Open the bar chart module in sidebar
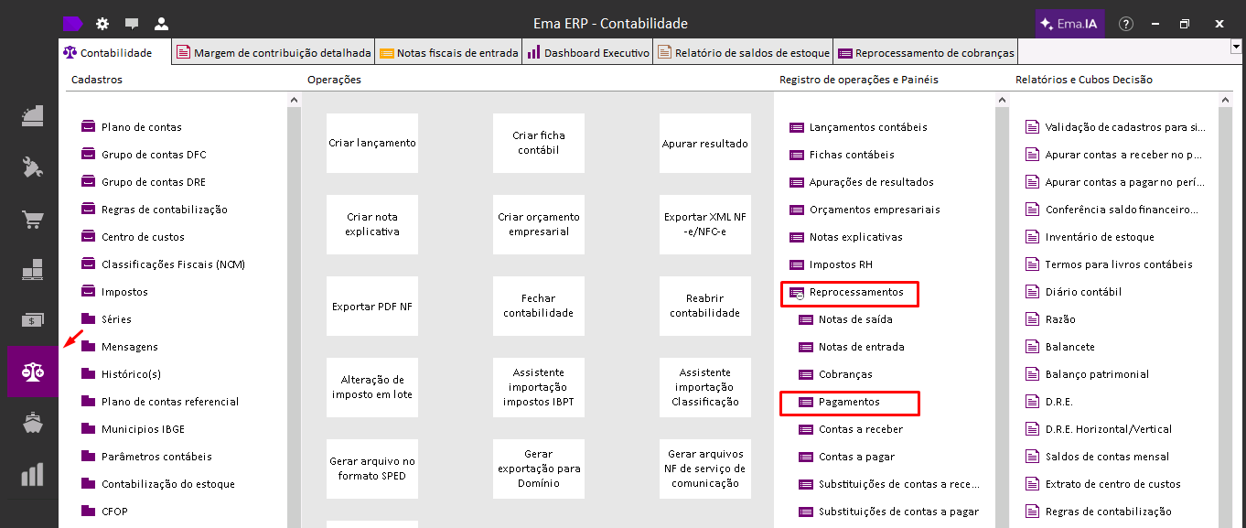The width and height of the screenshot is (1246, 528). pos(32,474)
